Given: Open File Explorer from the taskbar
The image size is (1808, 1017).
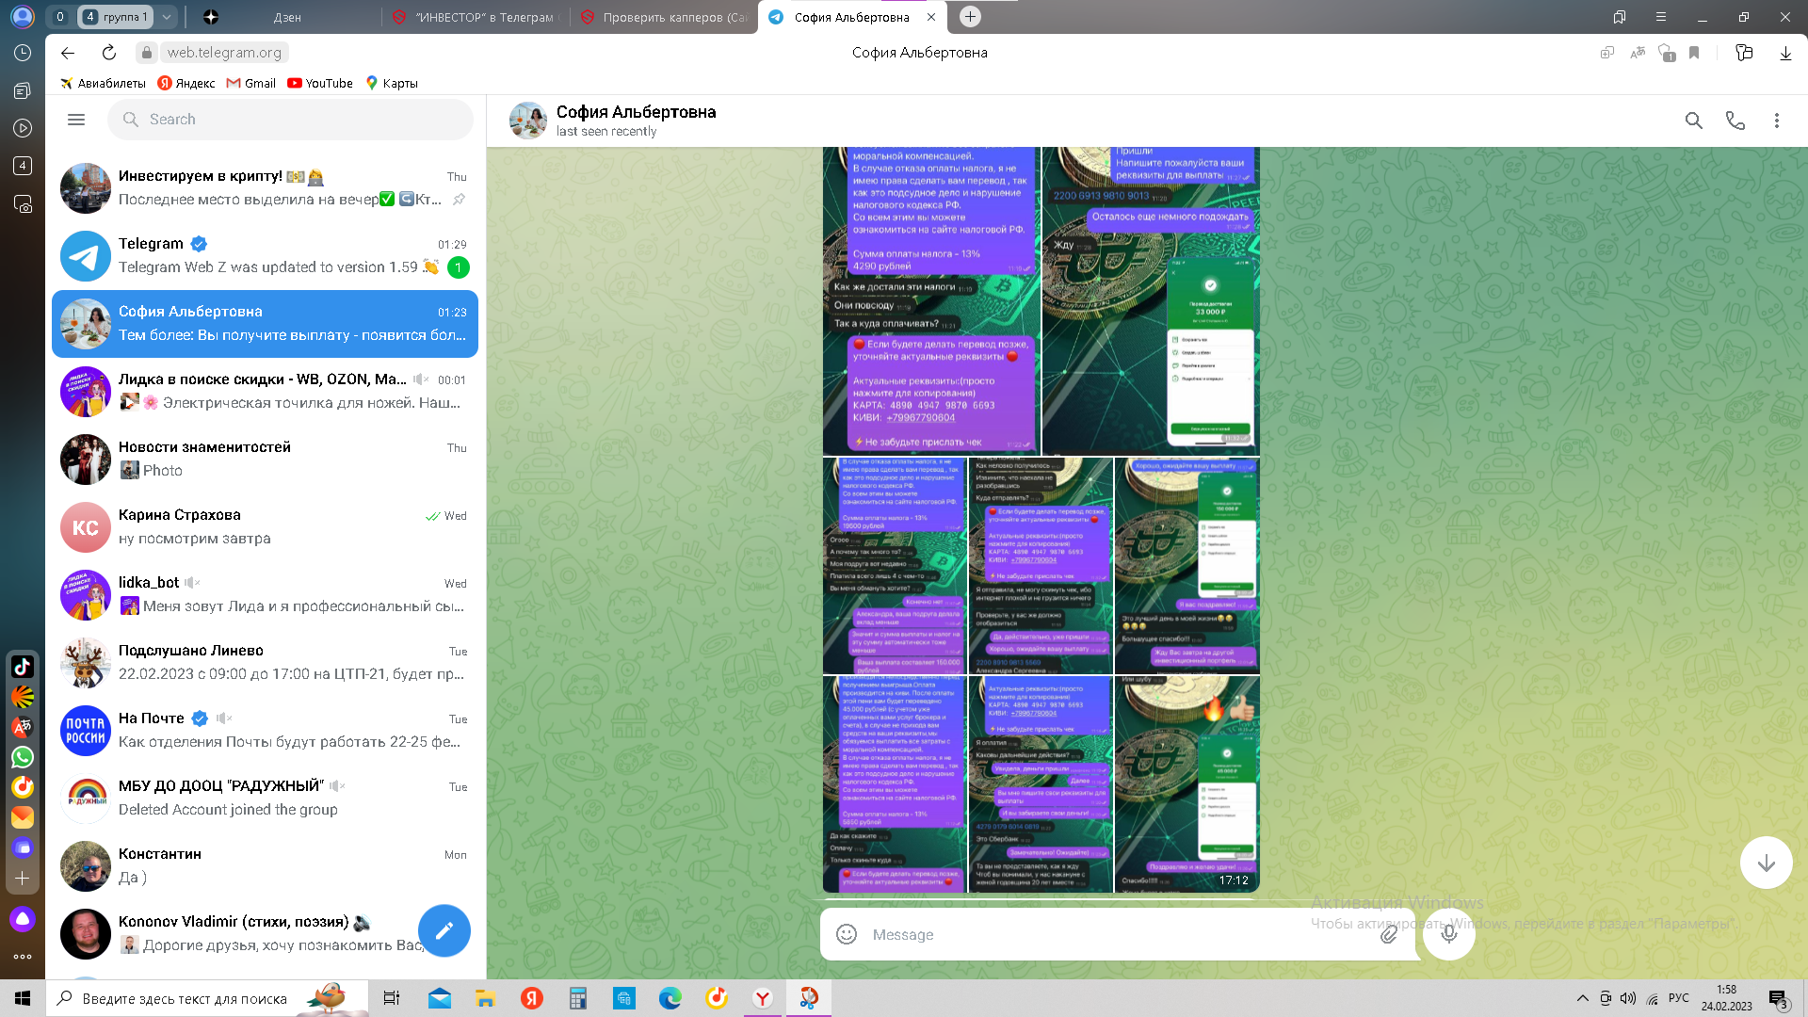Looking at the screenshot, I should coord(485,998).
